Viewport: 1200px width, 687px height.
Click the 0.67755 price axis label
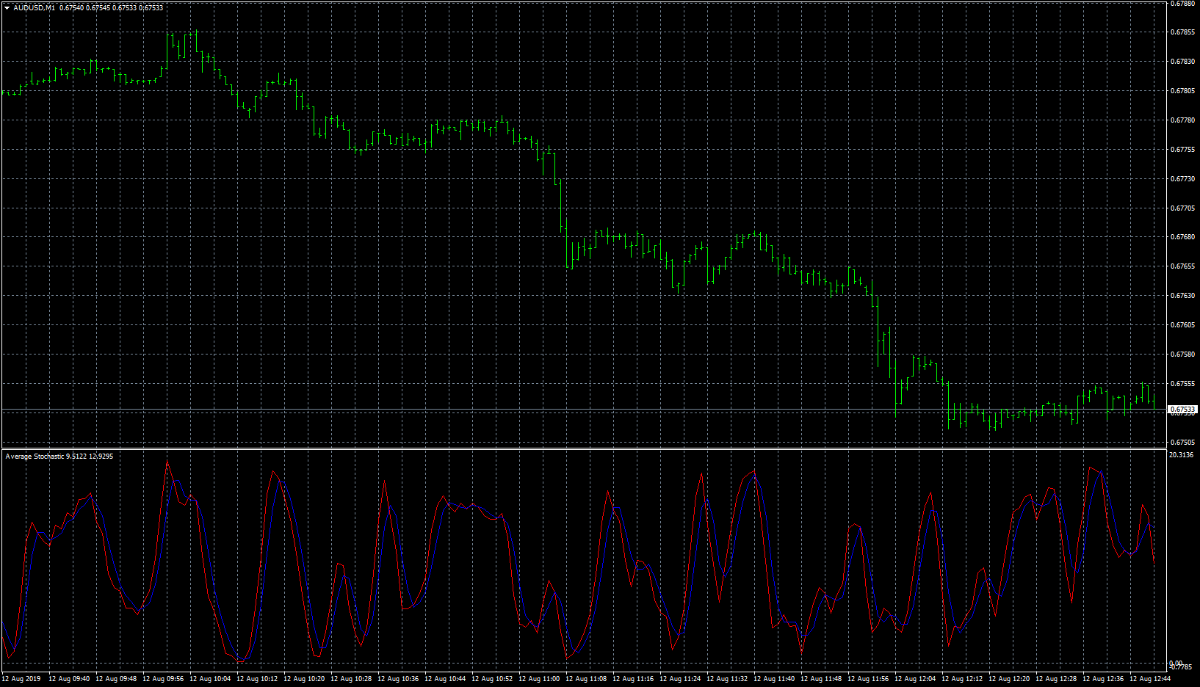(x=1182, y=150)
